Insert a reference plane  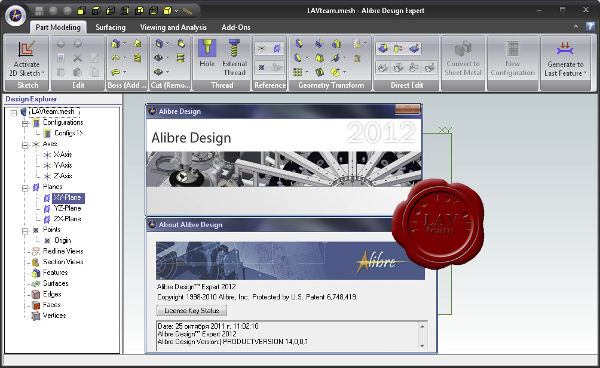277,48
